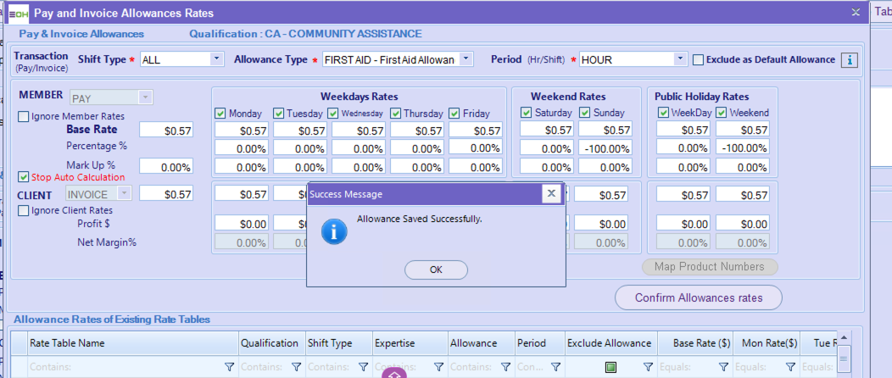Image resolution: width=892 pixels, height=378 pixels.
Task: Open the Shift Type dropdown
Action: coord(216,59)
